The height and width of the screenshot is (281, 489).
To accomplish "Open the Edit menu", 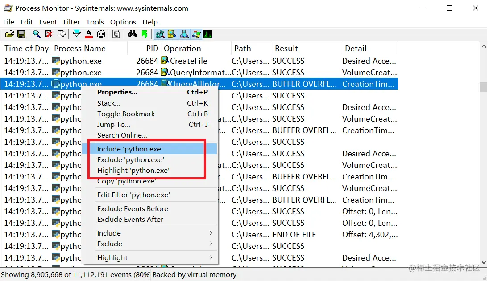I will point(27,22).
